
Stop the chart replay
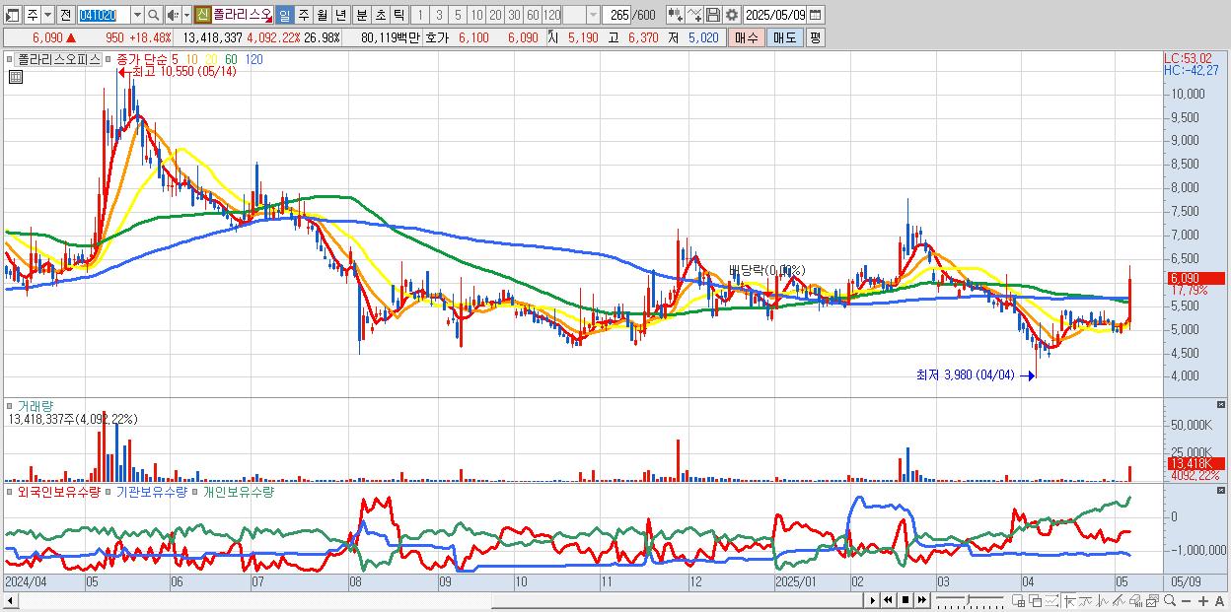pyautogui.click(x=905, y=600)
